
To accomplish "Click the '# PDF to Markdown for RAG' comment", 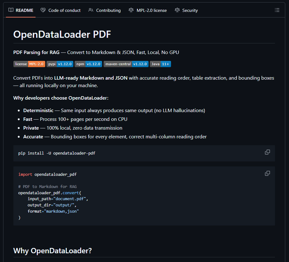I will [x=47, y=187].
